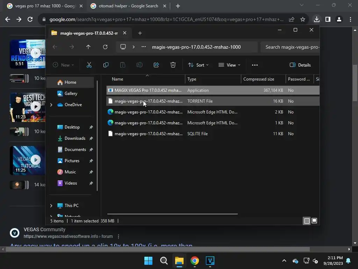The image size is (358, 269).
Task: Switch to large thumbnails view icon in status bar
Action: [x=314, y=221]
